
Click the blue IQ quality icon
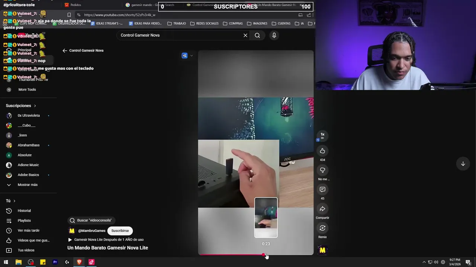click(x=184, y=56)
